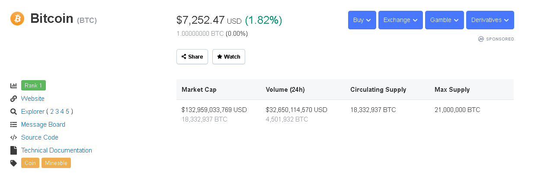
Task: Click the chain link icon next to Website
Action: click(13, 99)
